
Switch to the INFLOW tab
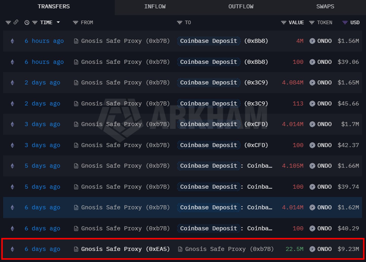[x=155, y=7]
